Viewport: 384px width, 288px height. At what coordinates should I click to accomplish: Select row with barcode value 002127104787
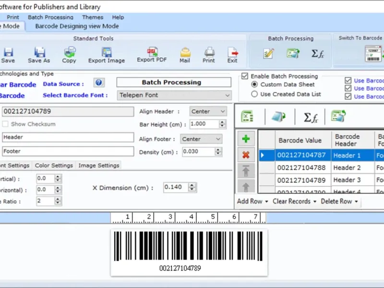303,155
